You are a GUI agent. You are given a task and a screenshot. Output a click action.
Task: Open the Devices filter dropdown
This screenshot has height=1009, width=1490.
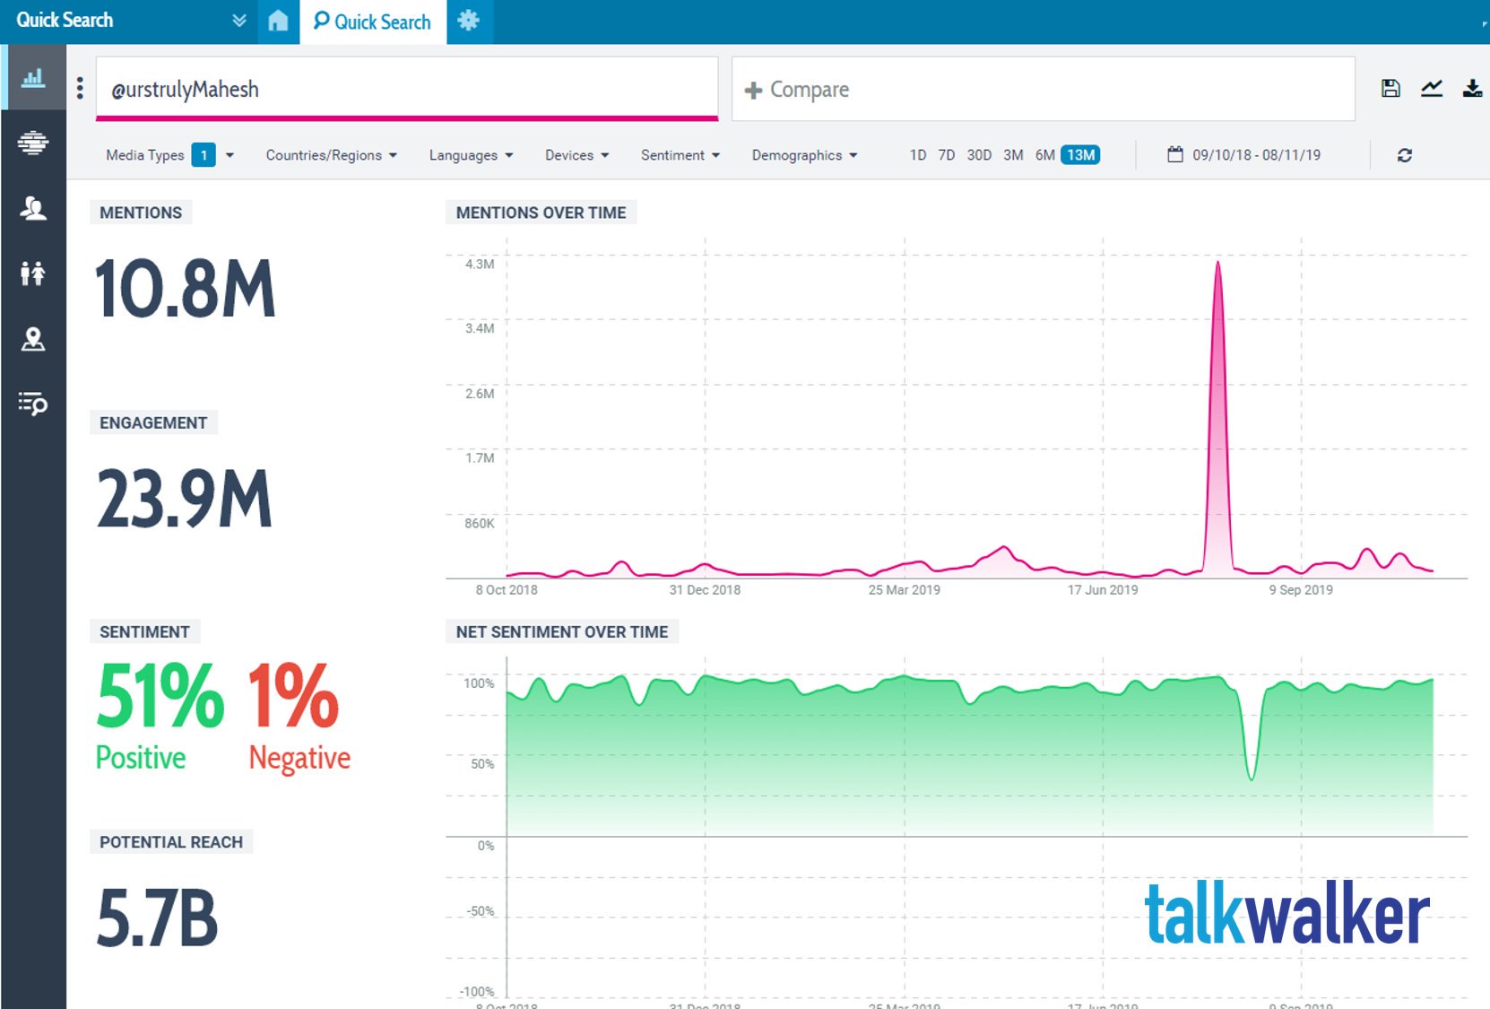(576, 155)
